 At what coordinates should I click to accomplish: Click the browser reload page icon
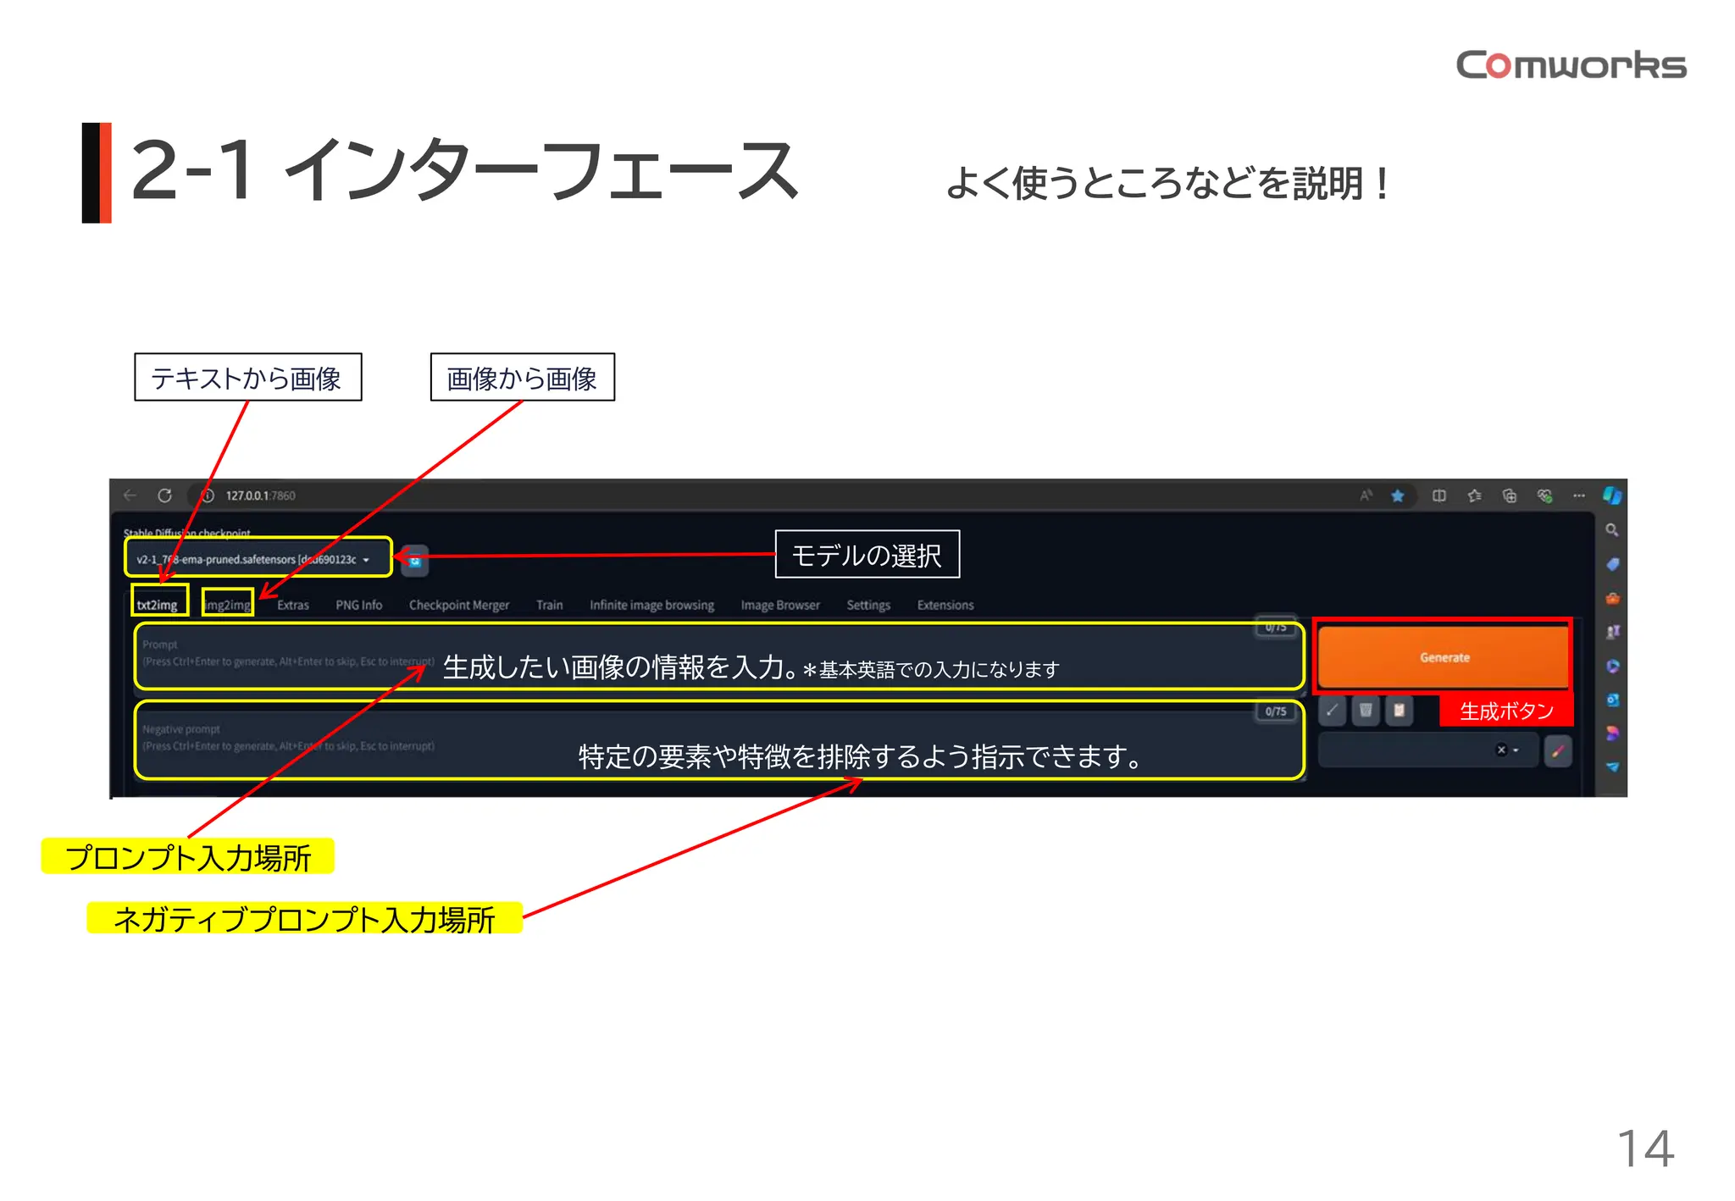[x=164, y=495]
